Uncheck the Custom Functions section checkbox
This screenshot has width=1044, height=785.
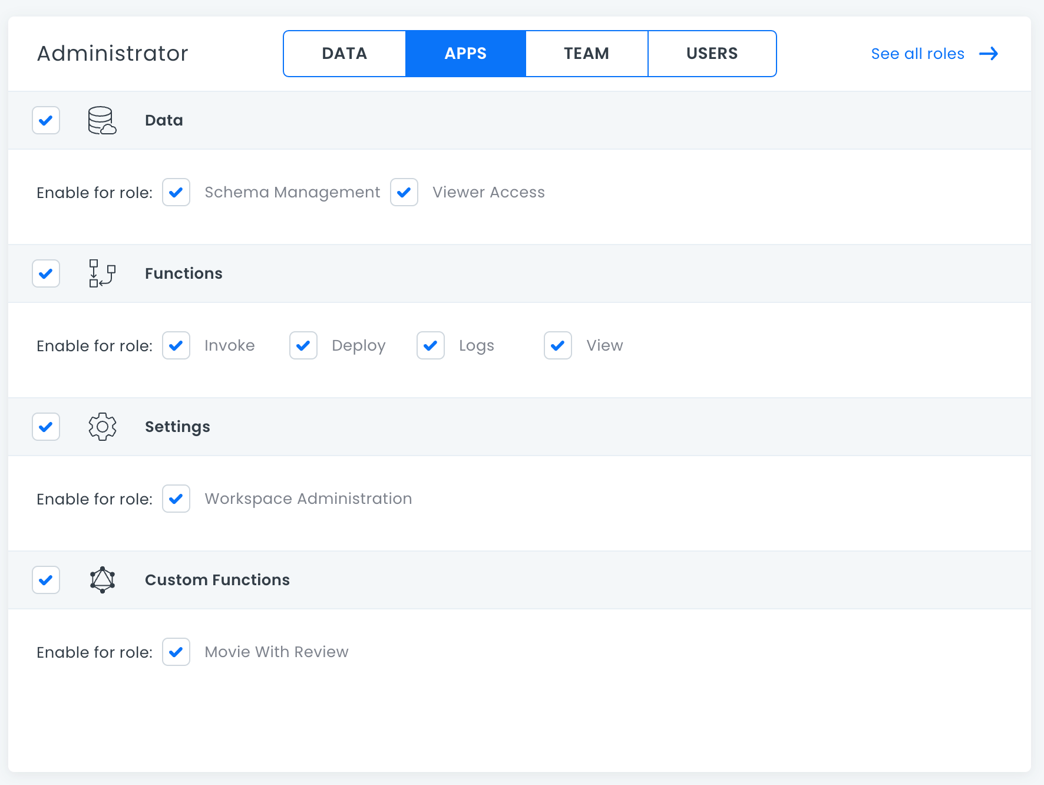(x=46, y=580)
